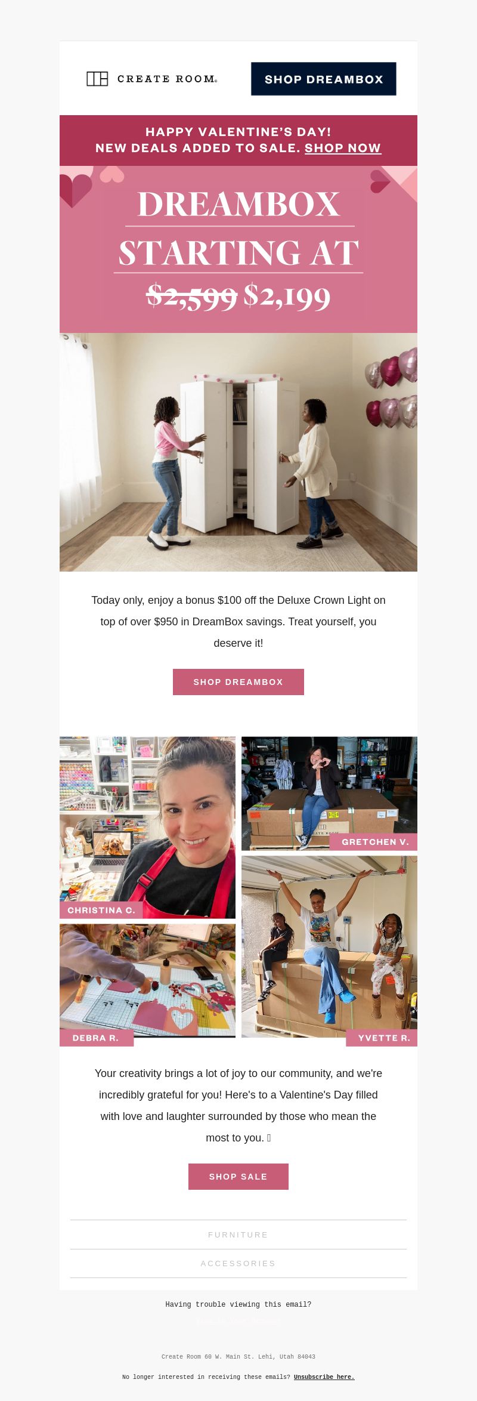
Task: Open the Create Room wordmark link
Action: tap(167, 79)
